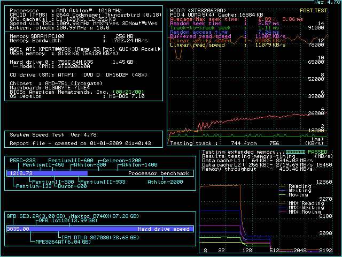Click the Testing track counter text
Screen dimensions: 342x257
pos(224,143)
